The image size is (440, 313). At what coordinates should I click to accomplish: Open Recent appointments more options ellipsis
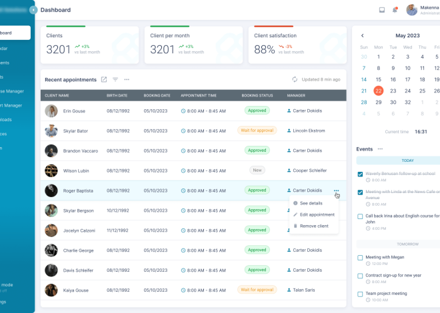point(127,79)
